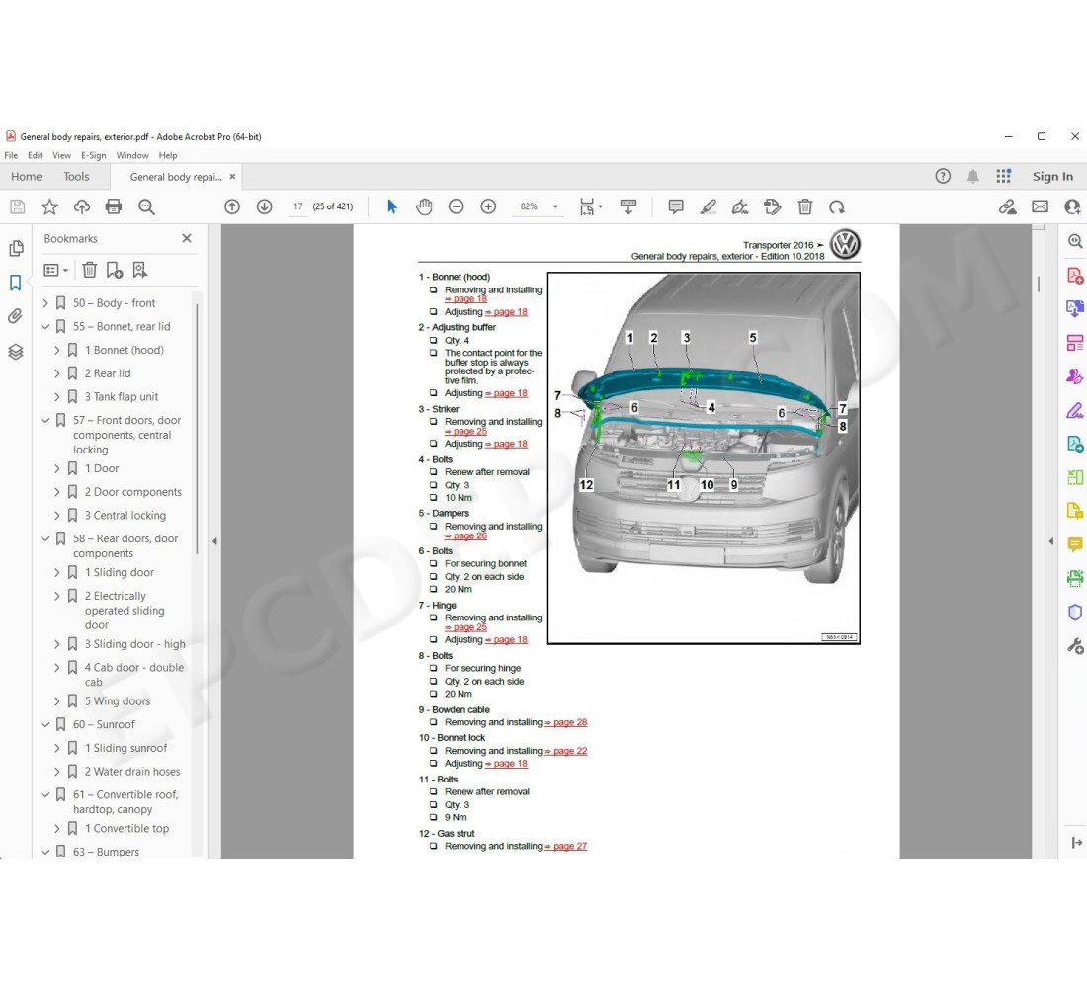This screenshot has height=988, width=1087.
Task: Click the Zoom Out magnifier icon
Action: pos(456,206)
